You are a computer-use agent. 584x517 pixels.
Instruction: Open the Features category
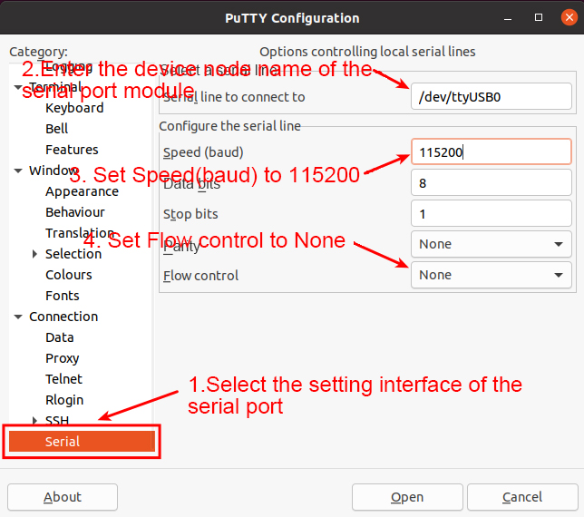coord(72,150)
